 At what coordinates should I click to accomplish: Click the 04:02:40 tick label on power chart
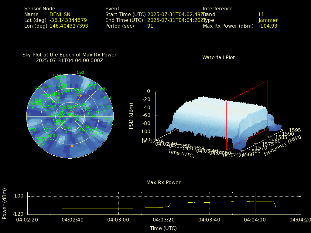pos(73,220)
